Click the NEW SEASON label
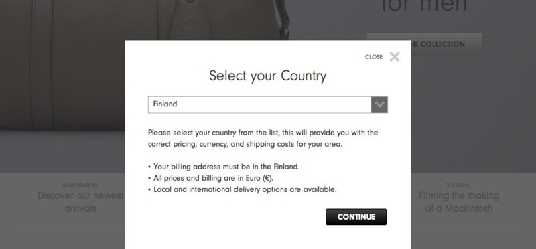 tap(80, 185)
